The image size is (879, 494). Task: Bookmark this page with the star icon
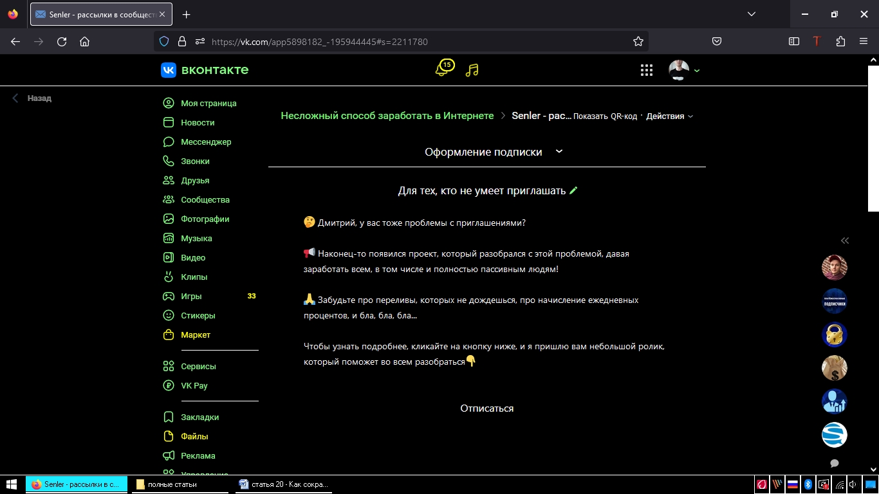pos(638,41)
